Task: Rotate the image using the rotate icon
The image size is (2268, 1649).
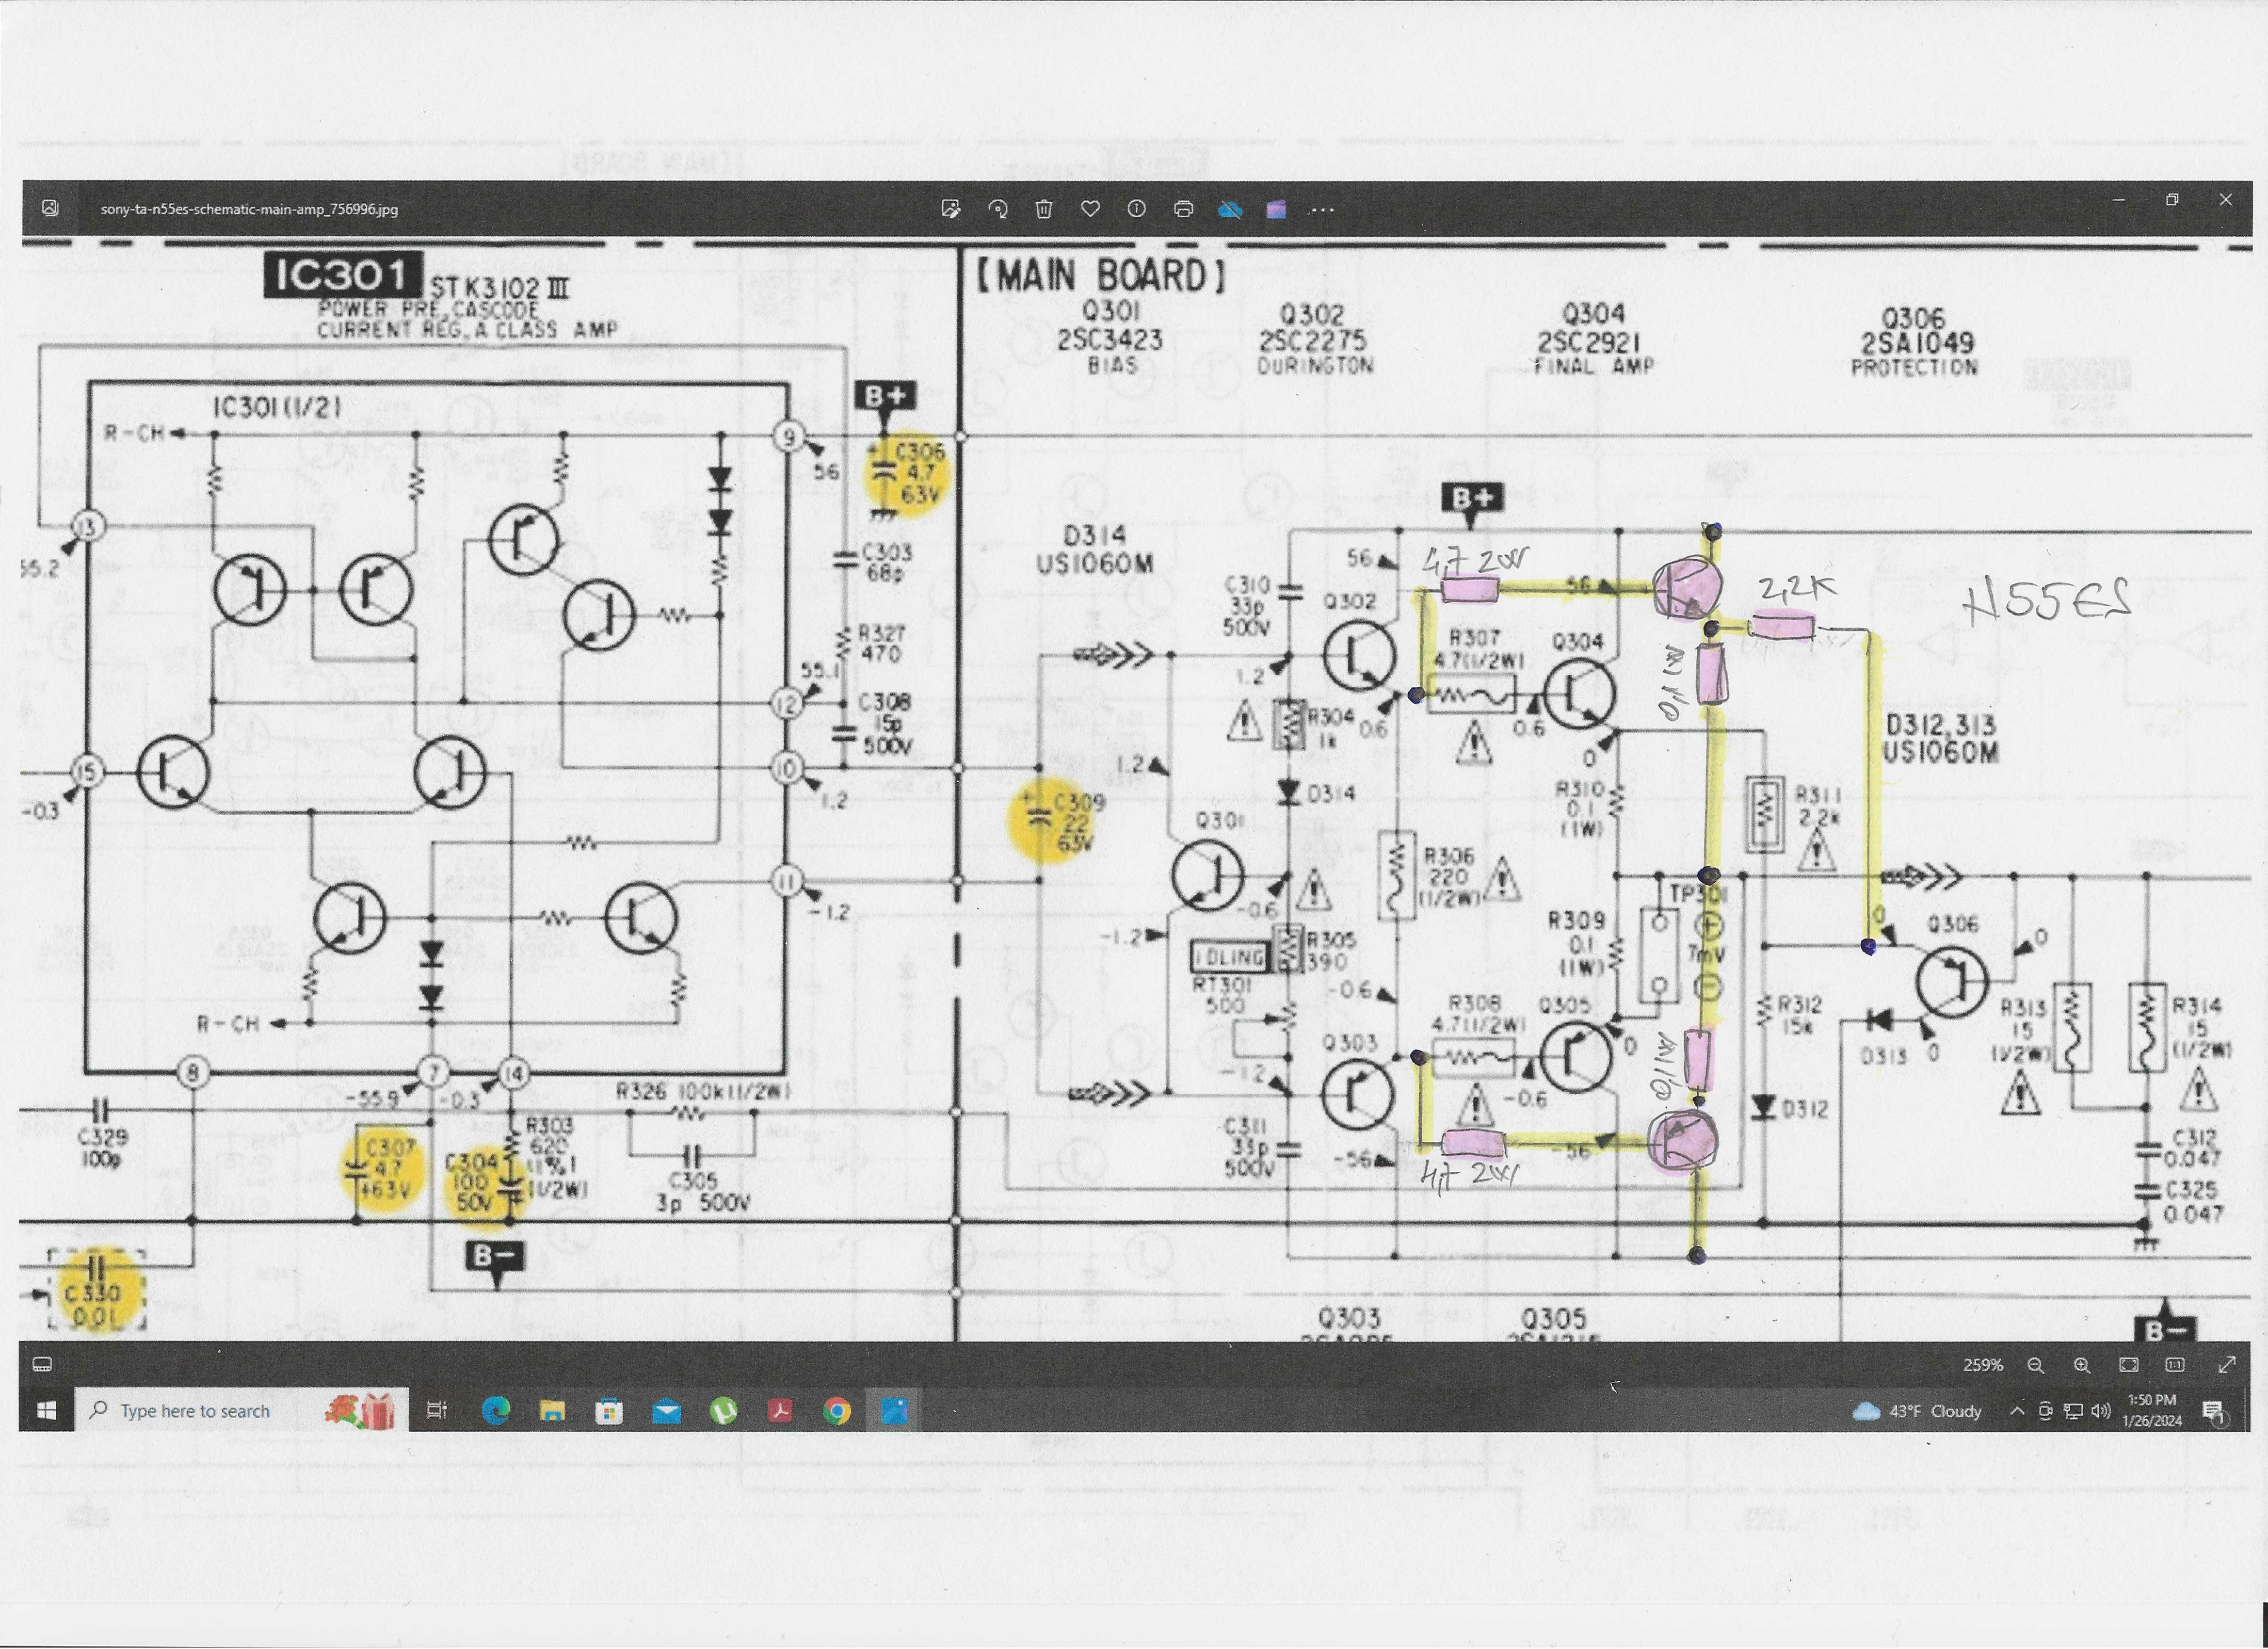Action: tap(997, 209)
